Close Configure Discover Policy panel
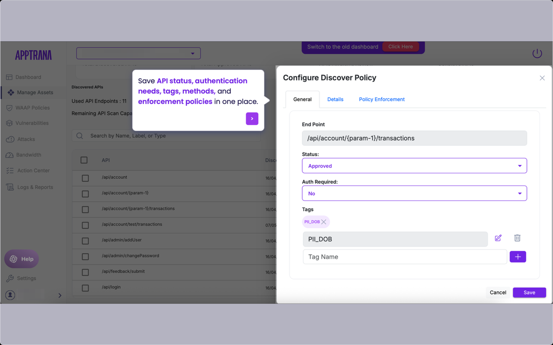Viewport: 553px width, 345px height. 542,78
